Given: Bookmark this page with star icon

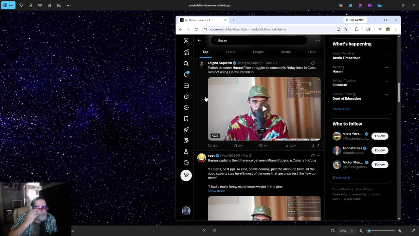Looking at the screenshot, I should [346, 29].
